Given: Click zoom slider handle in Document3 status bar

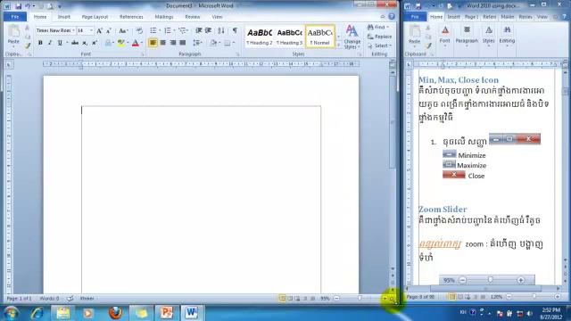Looking at the screenshot, I should click(360, 298).
